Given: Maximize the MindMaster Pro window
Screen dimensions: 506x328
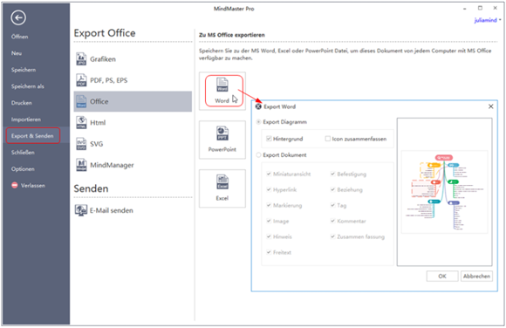Looking at the screenshot, I should (480, 8).
